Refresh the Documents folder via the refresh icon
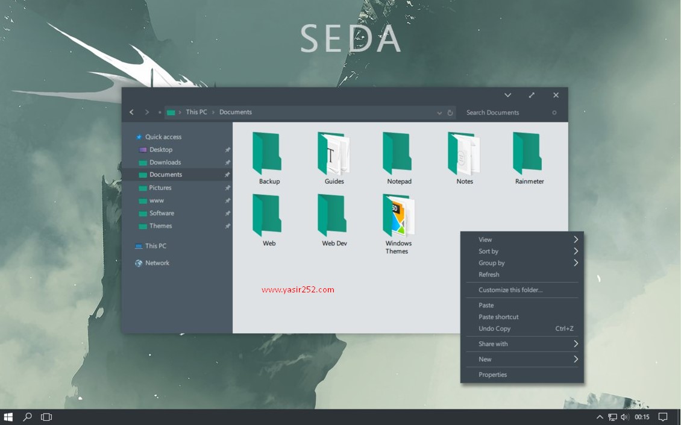This screenshot has height=425, width=681. tap(450, 112)
